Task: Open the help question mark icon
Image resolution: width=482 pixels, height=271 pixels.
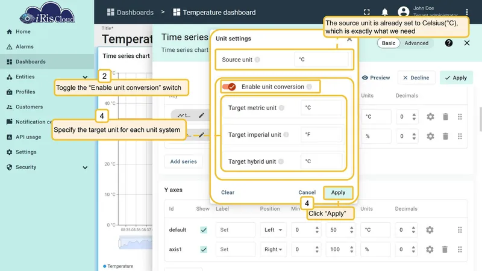Action: [x=449, y=43]
